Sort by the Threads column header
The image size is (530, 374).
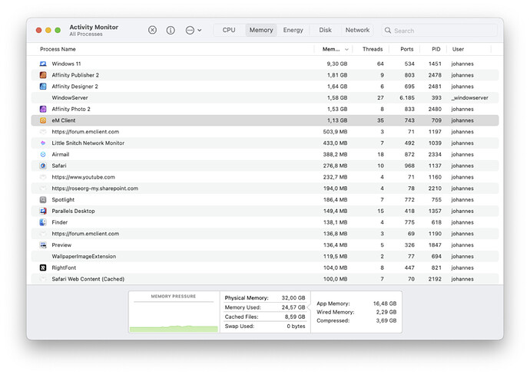pos(373,49)
